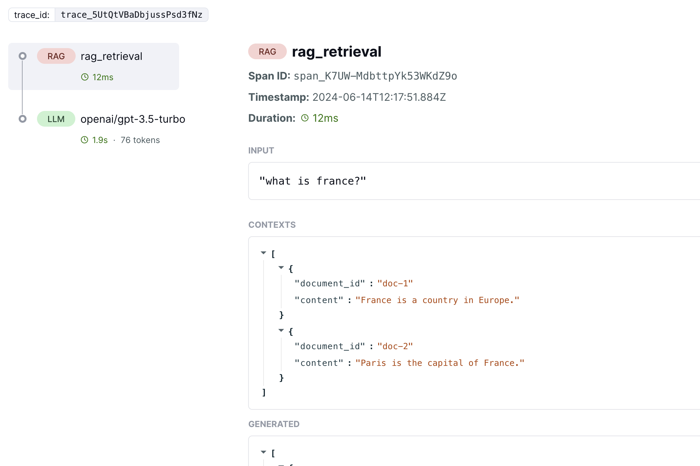Click the LLM span timeline node circle
Viewport: 700px width, 466px height.
point(23,119)
